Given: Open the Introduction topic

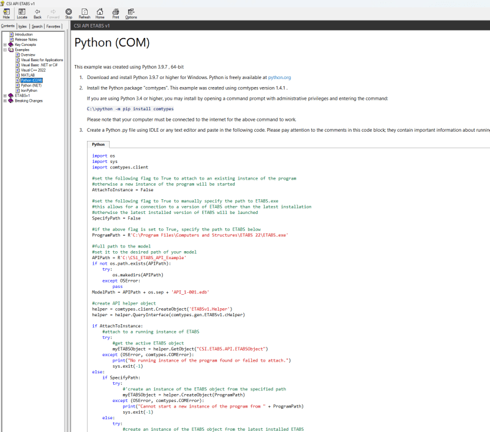Looking at the screenshot, I should click(24, 34).
